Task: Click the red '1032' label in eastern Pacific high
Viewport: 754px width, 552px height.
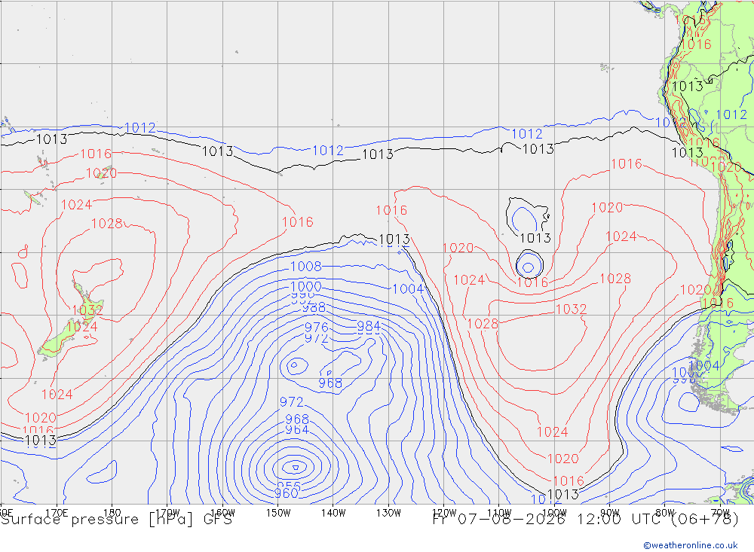Action: pos(571,309)
